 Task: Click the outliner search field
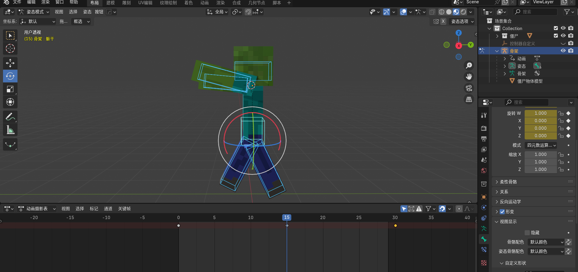[x=536, y=12]
